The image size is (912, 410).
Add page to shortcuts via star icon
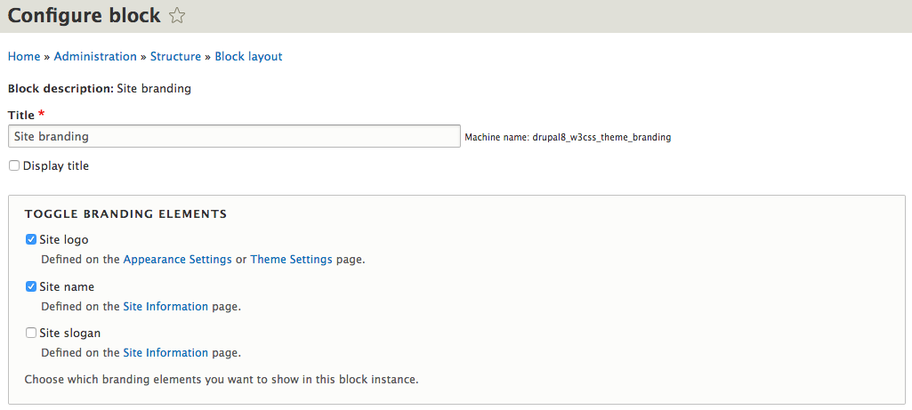177,16
